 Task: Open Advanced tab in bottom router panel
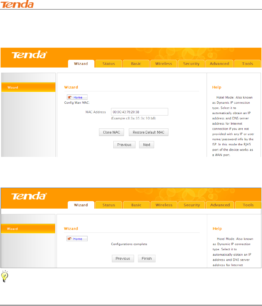click(220, 205)
